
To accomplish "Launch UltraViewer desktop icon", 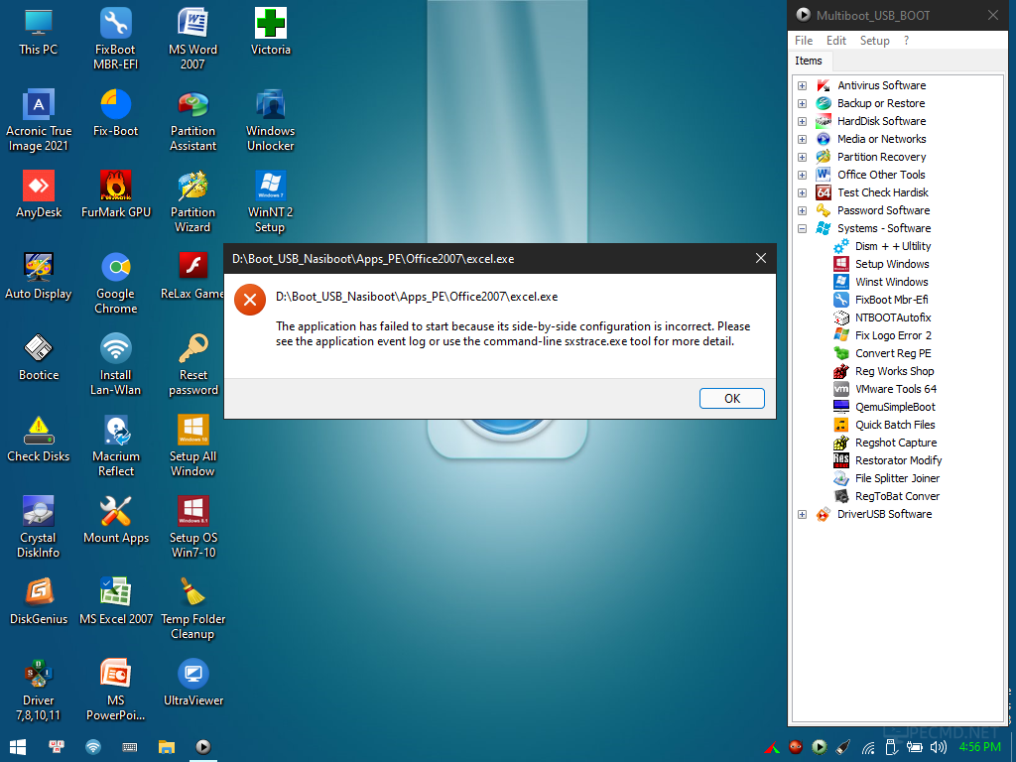I will point(192,683).
